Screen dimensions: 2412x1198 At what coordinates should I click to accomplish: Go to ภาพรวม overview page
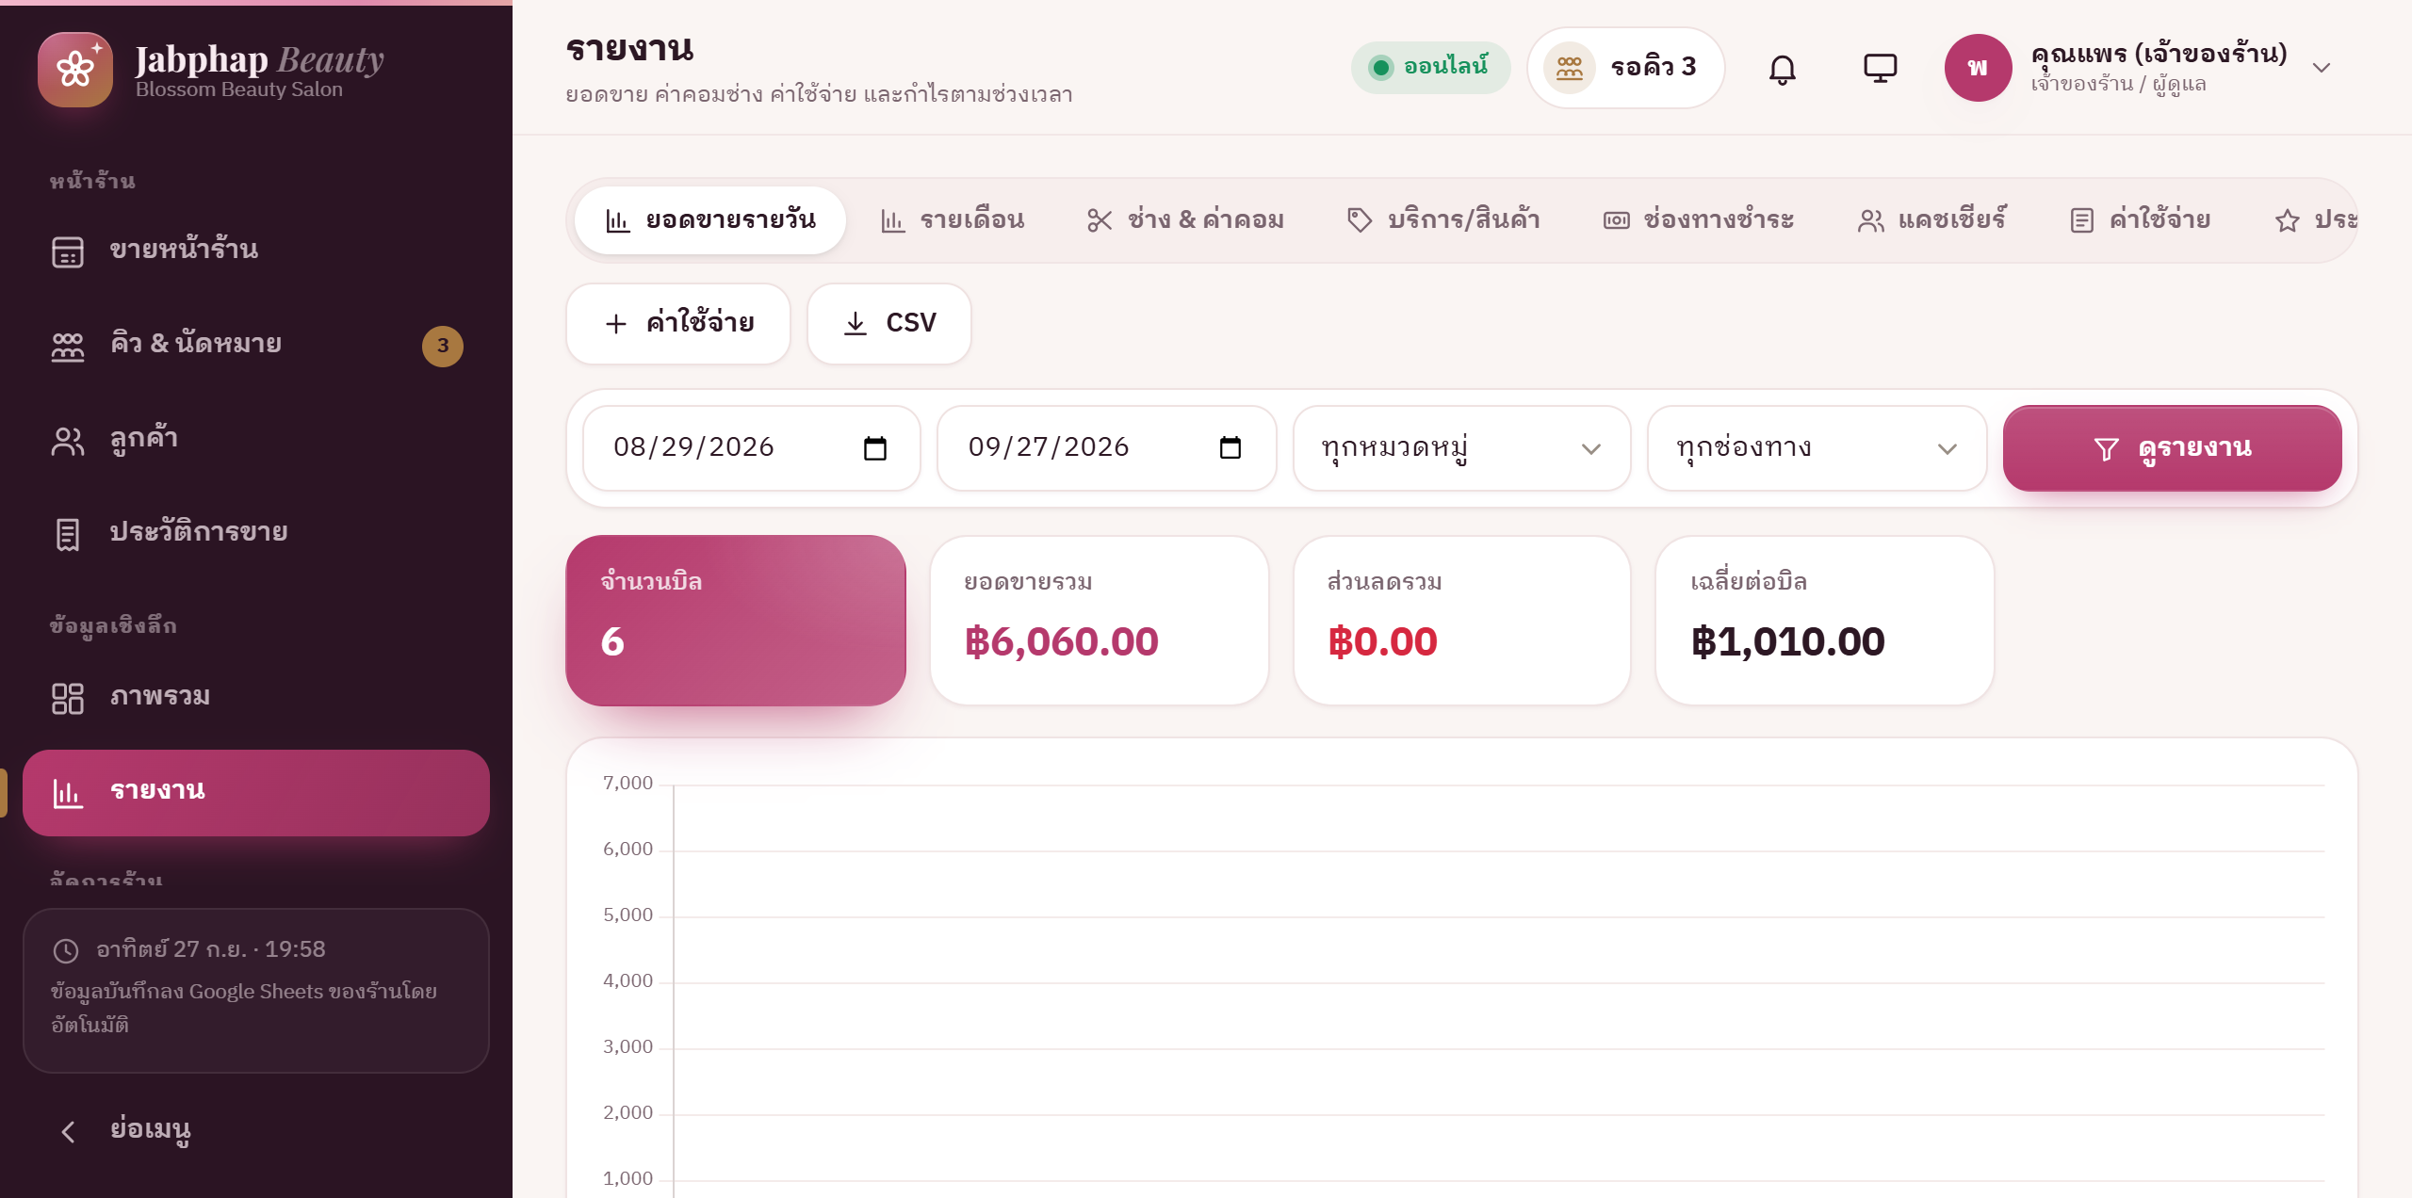click(255, 698)
